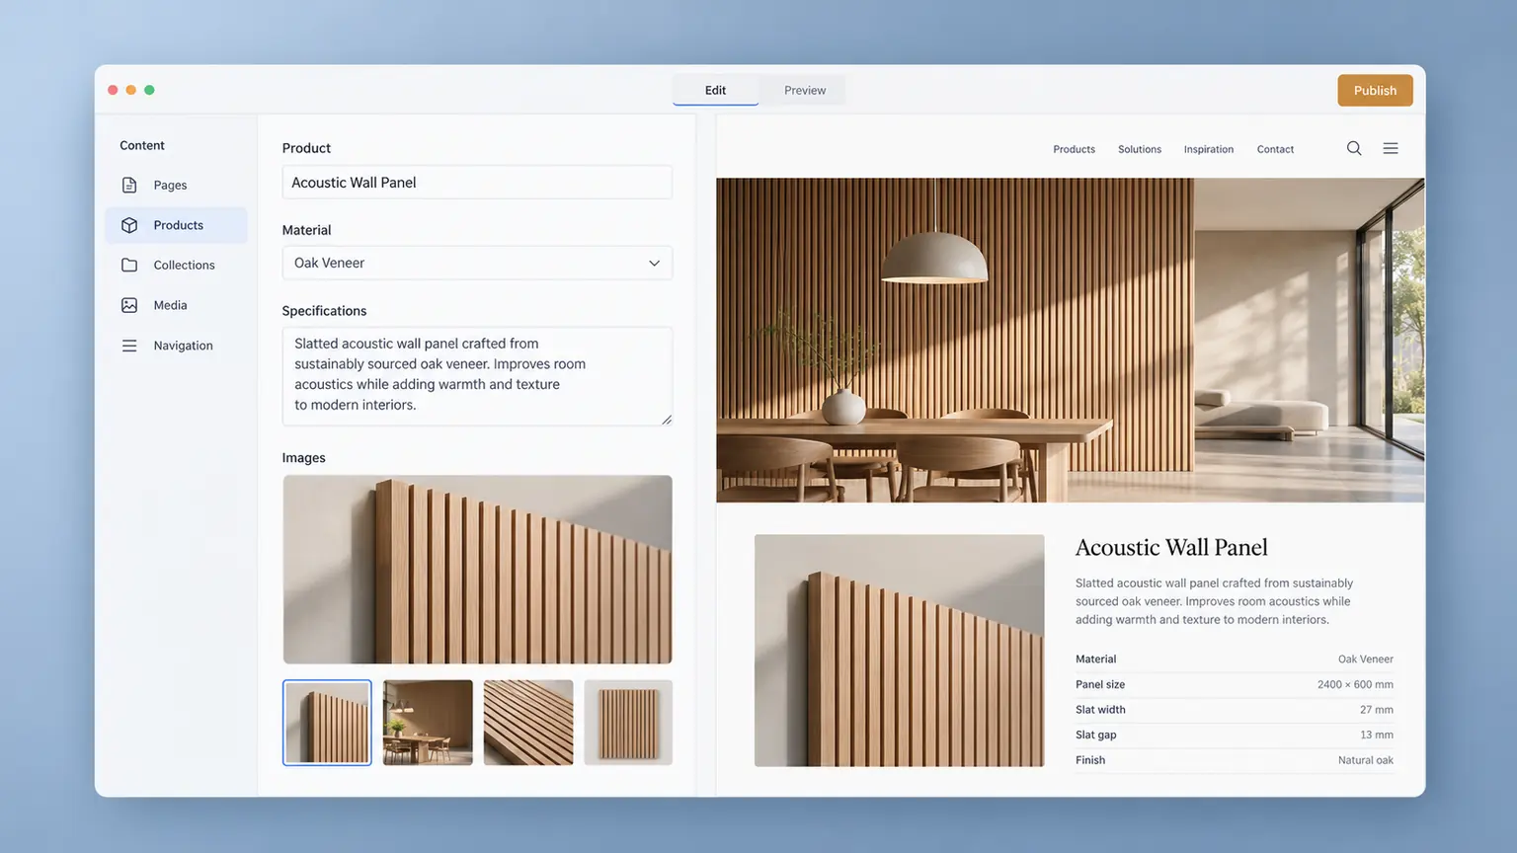This screenshot has width=1517, height=853.
Task: Click the '2400 × 600 mm' panel size value
Action: tap(1355, 684)
